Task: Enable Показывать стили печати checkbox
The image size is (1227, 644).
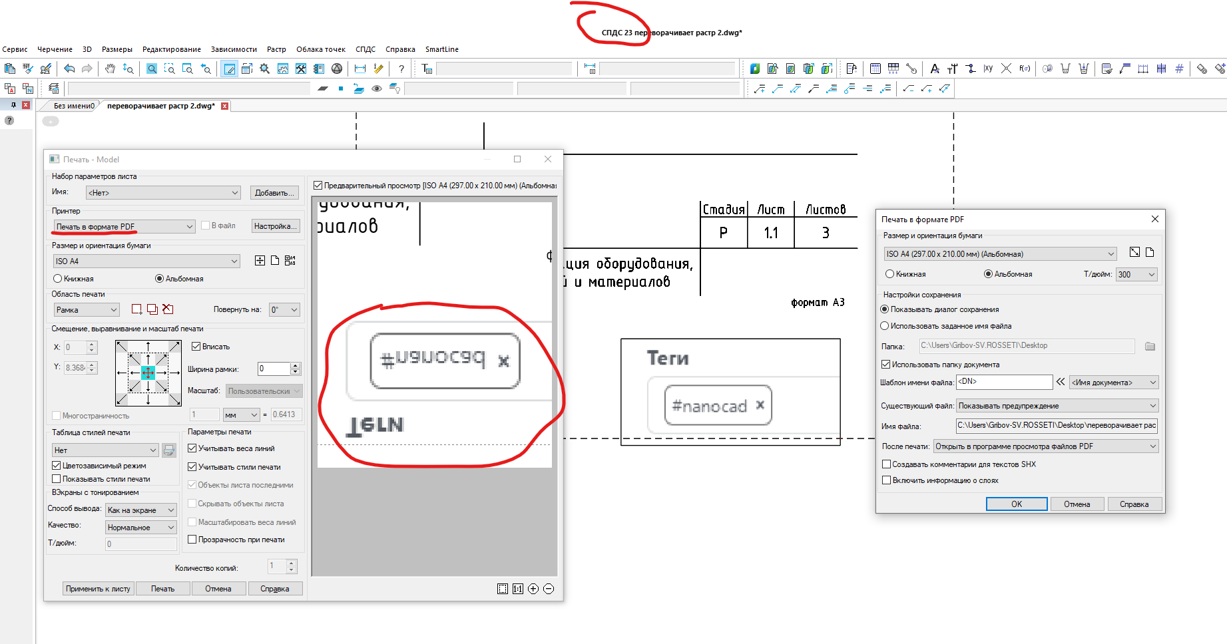Action: (57, 479)
